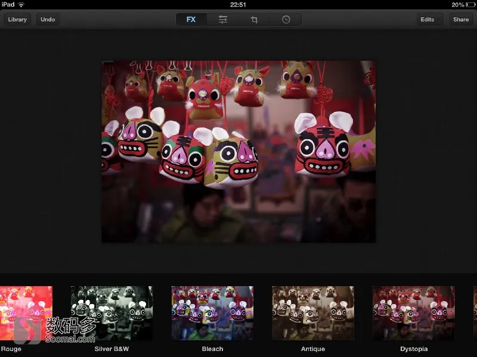This screenshot has width=477, height=357.
Task: Click the battery status icon
Action: point(470,5)
